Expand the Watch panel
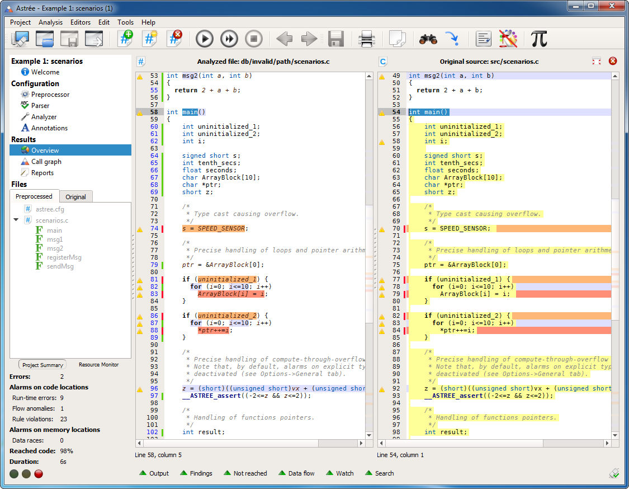629x489 pixels. pos(340,473)
